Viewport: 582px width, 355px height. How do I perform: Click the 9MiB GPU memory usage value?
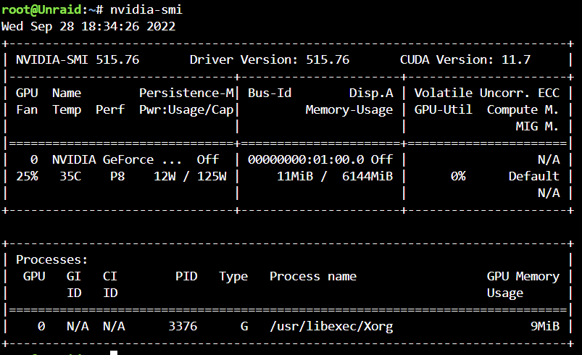545,327
